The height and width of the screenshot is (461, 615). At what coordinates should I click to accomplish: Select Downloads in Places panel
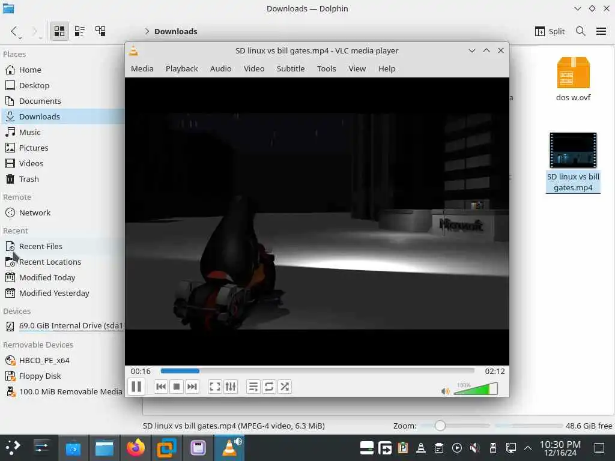pos(62,117)
